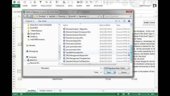
Task: Open mdICOREFunctions folder in navigation pane
Action: coord(37,39)
